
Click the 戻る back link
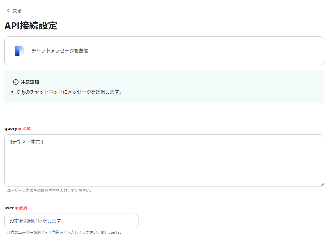(x=16, y=10)
